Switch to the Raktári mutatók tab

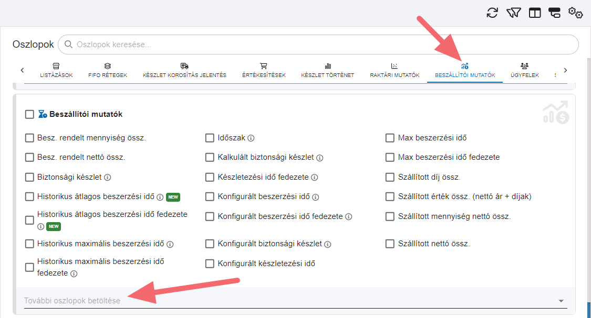pyautogui.click(x=395, y=71)
